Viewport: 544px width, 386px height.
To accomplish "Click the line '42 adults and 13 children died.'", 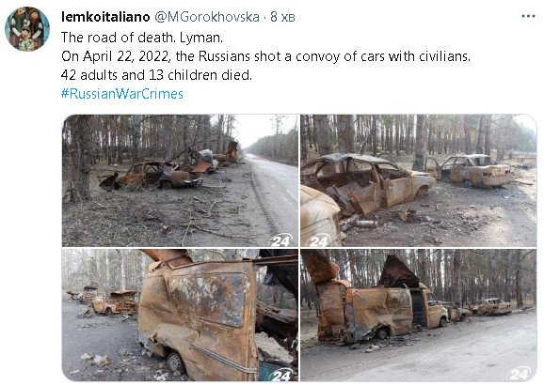I will pos(156,75).
